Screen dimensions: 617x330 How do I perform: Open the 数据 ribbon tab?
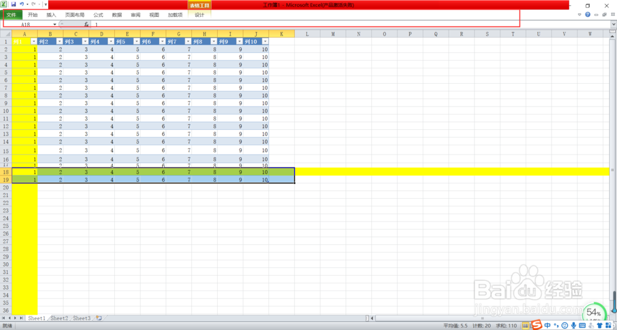point(117,15)
